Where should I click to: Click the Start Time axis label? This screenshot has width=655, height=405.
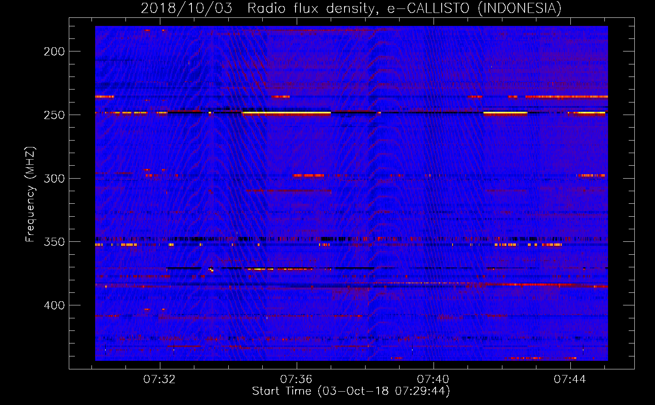(x=351, y=391)
